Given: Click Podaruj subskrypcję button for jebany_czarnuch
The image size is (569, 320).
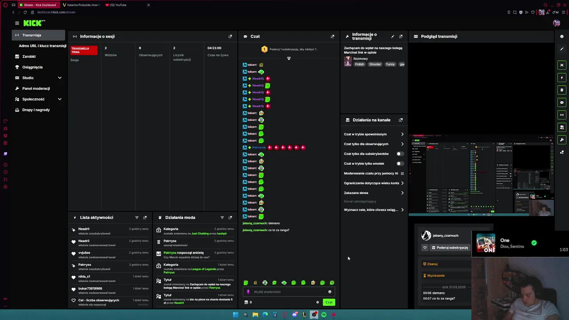Looking at the screenshot, I should [x=449, y=248].
